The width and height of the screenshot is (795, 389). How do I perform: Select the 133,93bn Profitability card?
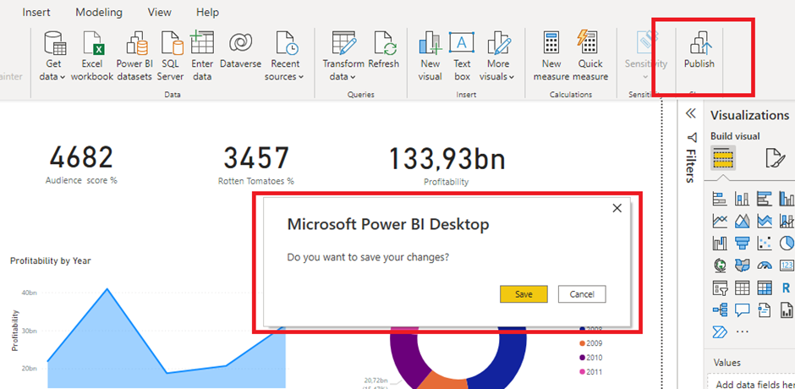point(447,164)
